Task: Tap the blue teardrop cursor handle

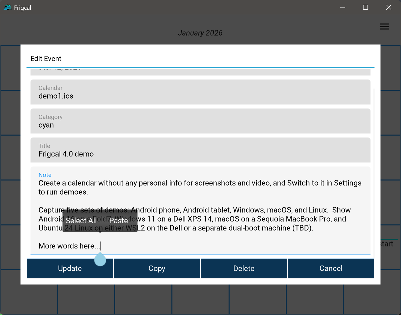Action: click(100, 260)
